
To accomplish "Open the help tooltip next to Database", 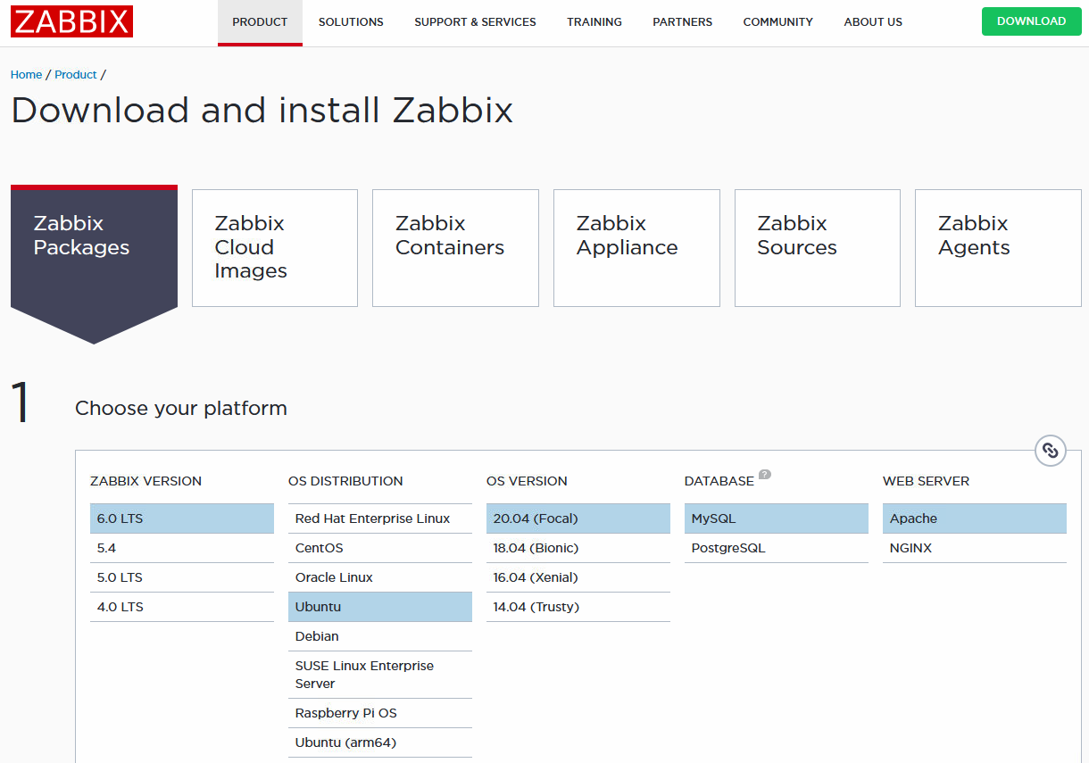I will coord(765,476).
